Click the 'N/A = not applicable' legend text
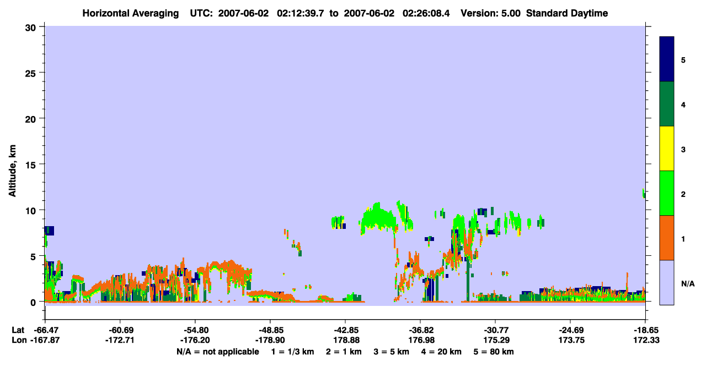This screenshot has width=717, height=367. 217,352
